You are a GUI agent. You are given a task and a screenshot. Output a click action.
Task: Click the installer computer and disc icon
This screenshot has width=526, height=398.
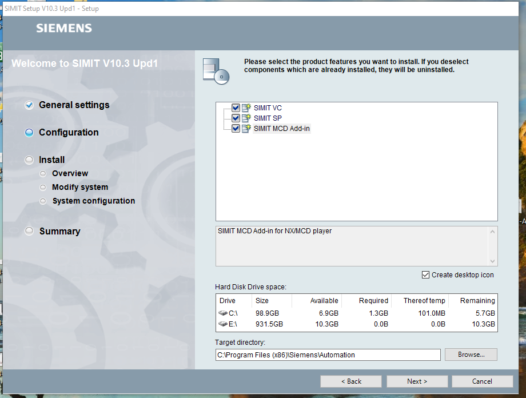coord(216,71)
